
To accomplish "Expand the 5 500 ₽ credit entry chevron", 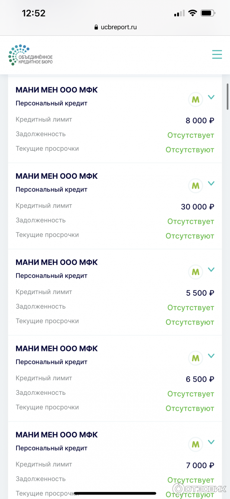I will [x=211, y=269].
